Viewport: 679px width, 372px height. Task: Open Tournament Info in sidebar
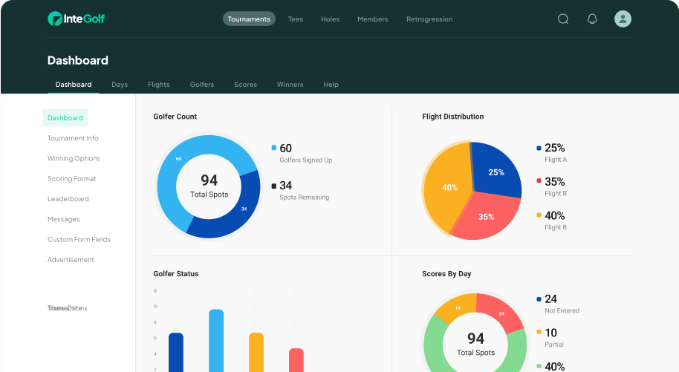click(x=73, y=138)
